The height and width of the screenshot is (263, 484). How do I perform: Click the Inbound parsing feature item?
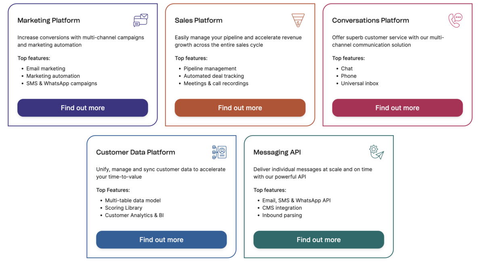(282, 215)
